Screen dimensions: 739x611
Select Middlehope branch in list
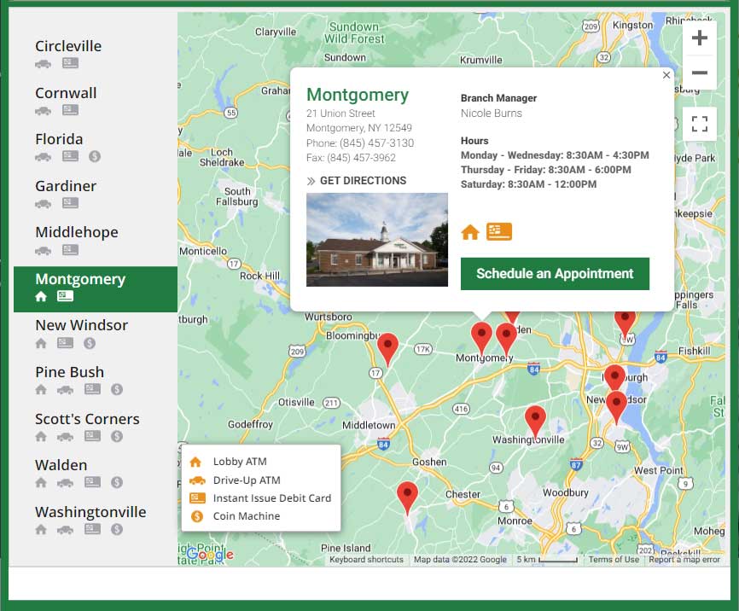point(77,232)
